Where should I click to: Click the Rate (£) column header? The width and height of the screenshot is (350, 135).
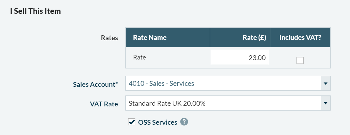(x=254, y=38)
